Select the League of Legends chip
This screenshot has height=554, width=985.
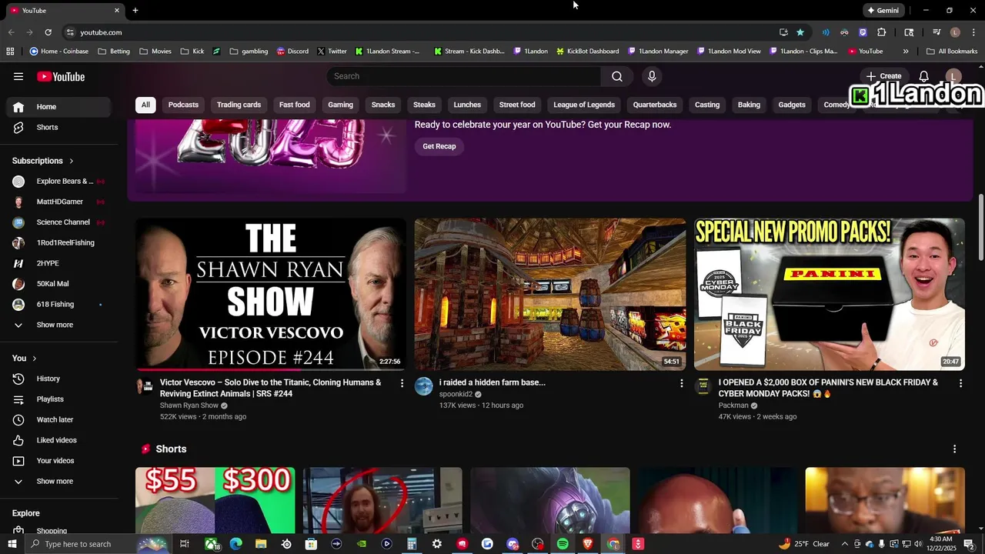pos(584,105)
